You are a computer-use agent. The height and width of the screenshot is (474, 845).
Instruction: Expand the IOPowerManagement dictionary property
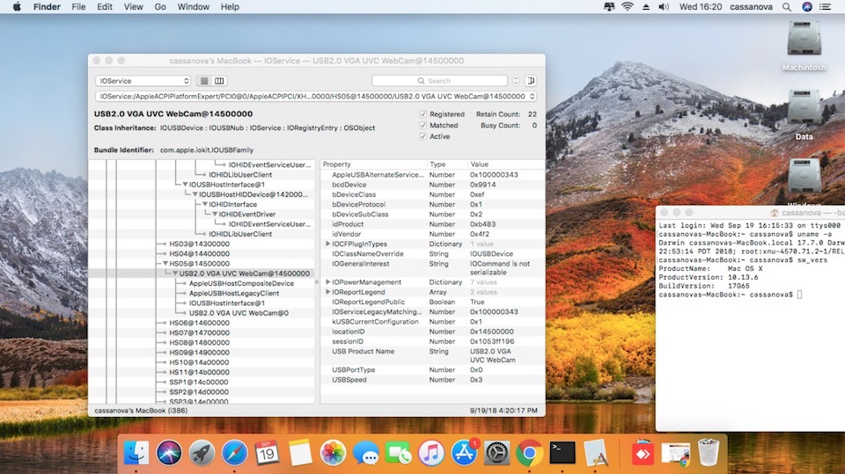pyautogui.click(x=328, y=282)
